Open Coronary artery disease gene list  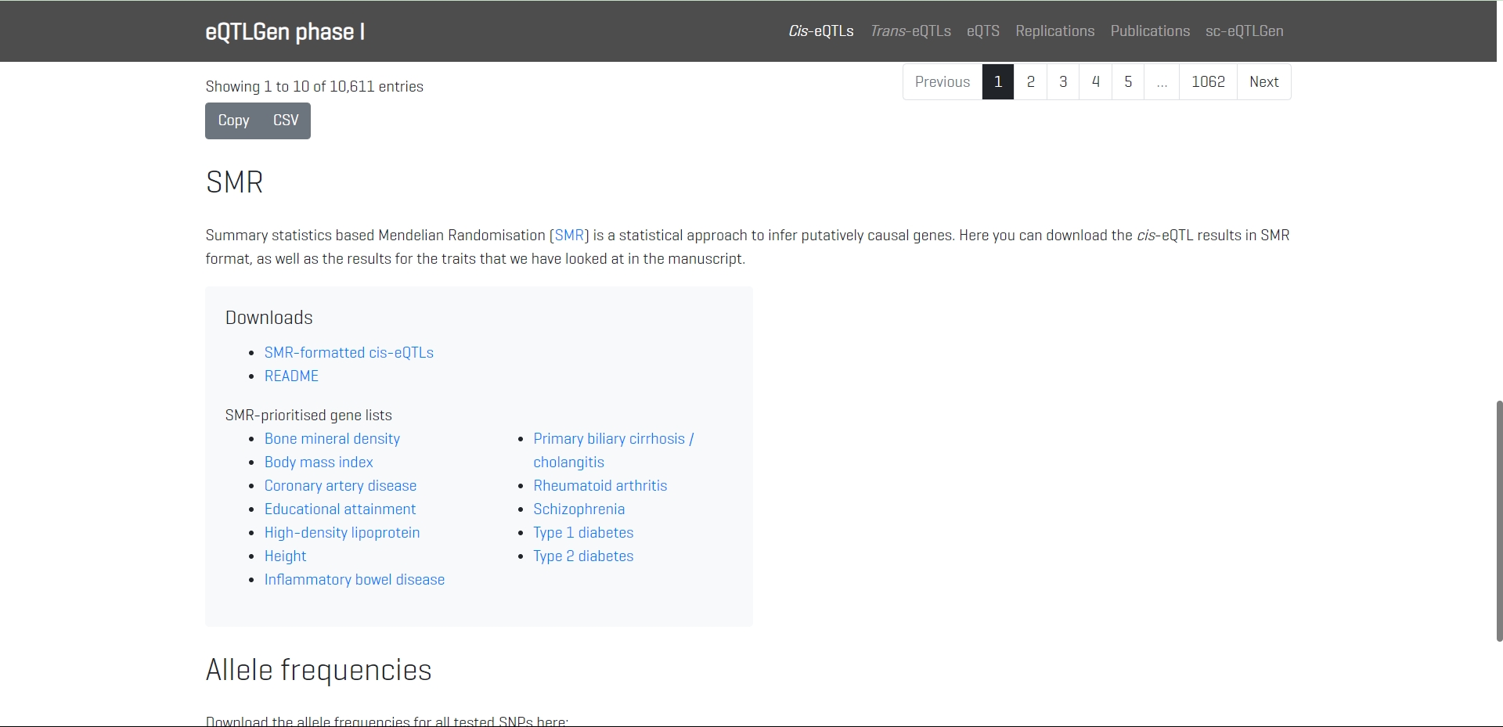(x=340, y=486)
